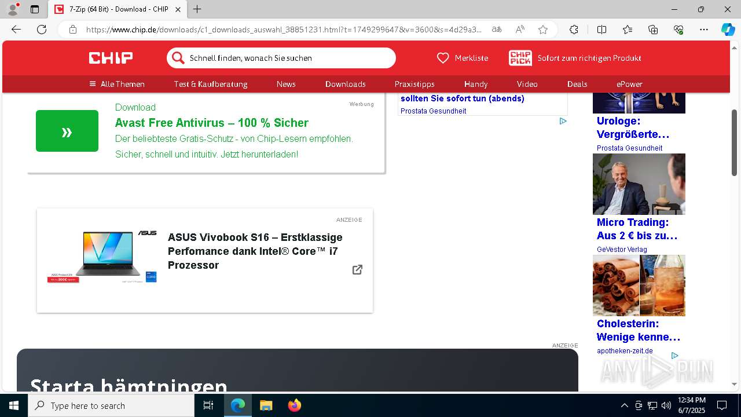Click AdChoices icon beside Prostata ad
Viewport: 741px width, 417px height.
563,121
